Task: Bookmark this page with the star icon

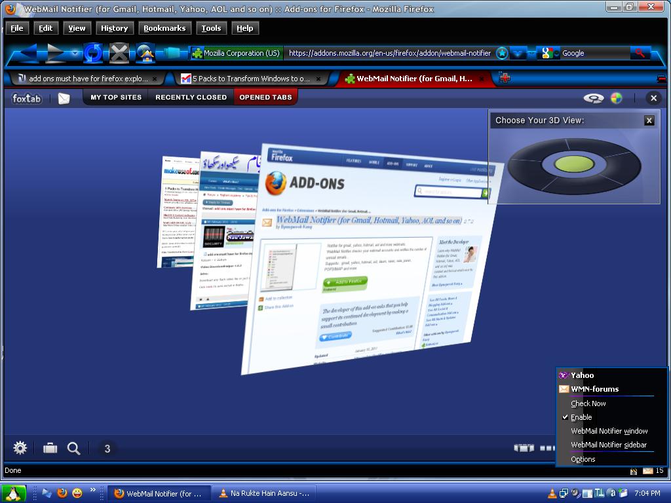Action: click(x=502, y=53)
